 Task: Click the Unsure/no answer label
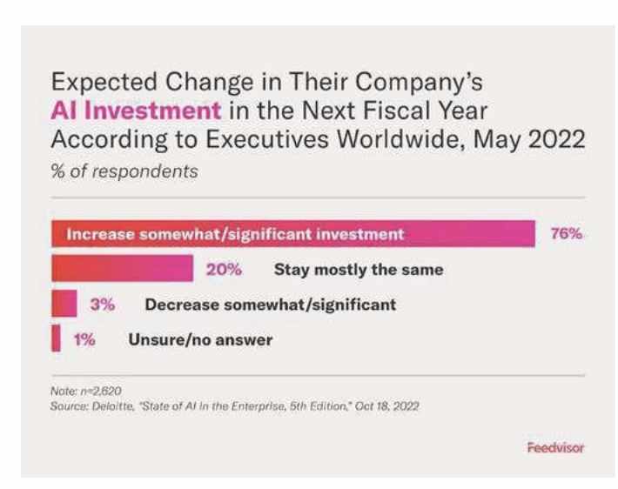[200, 339]
